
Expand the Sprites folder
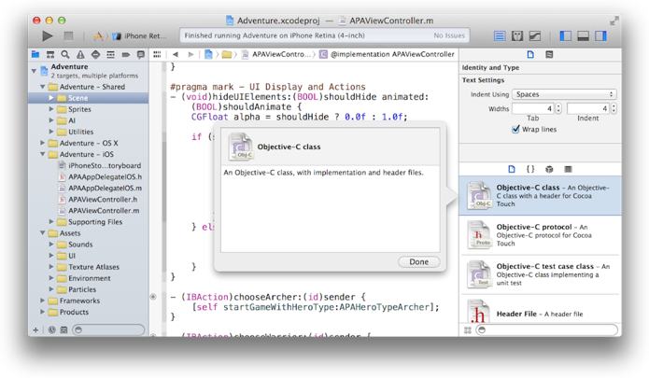[x=51, y=109]
